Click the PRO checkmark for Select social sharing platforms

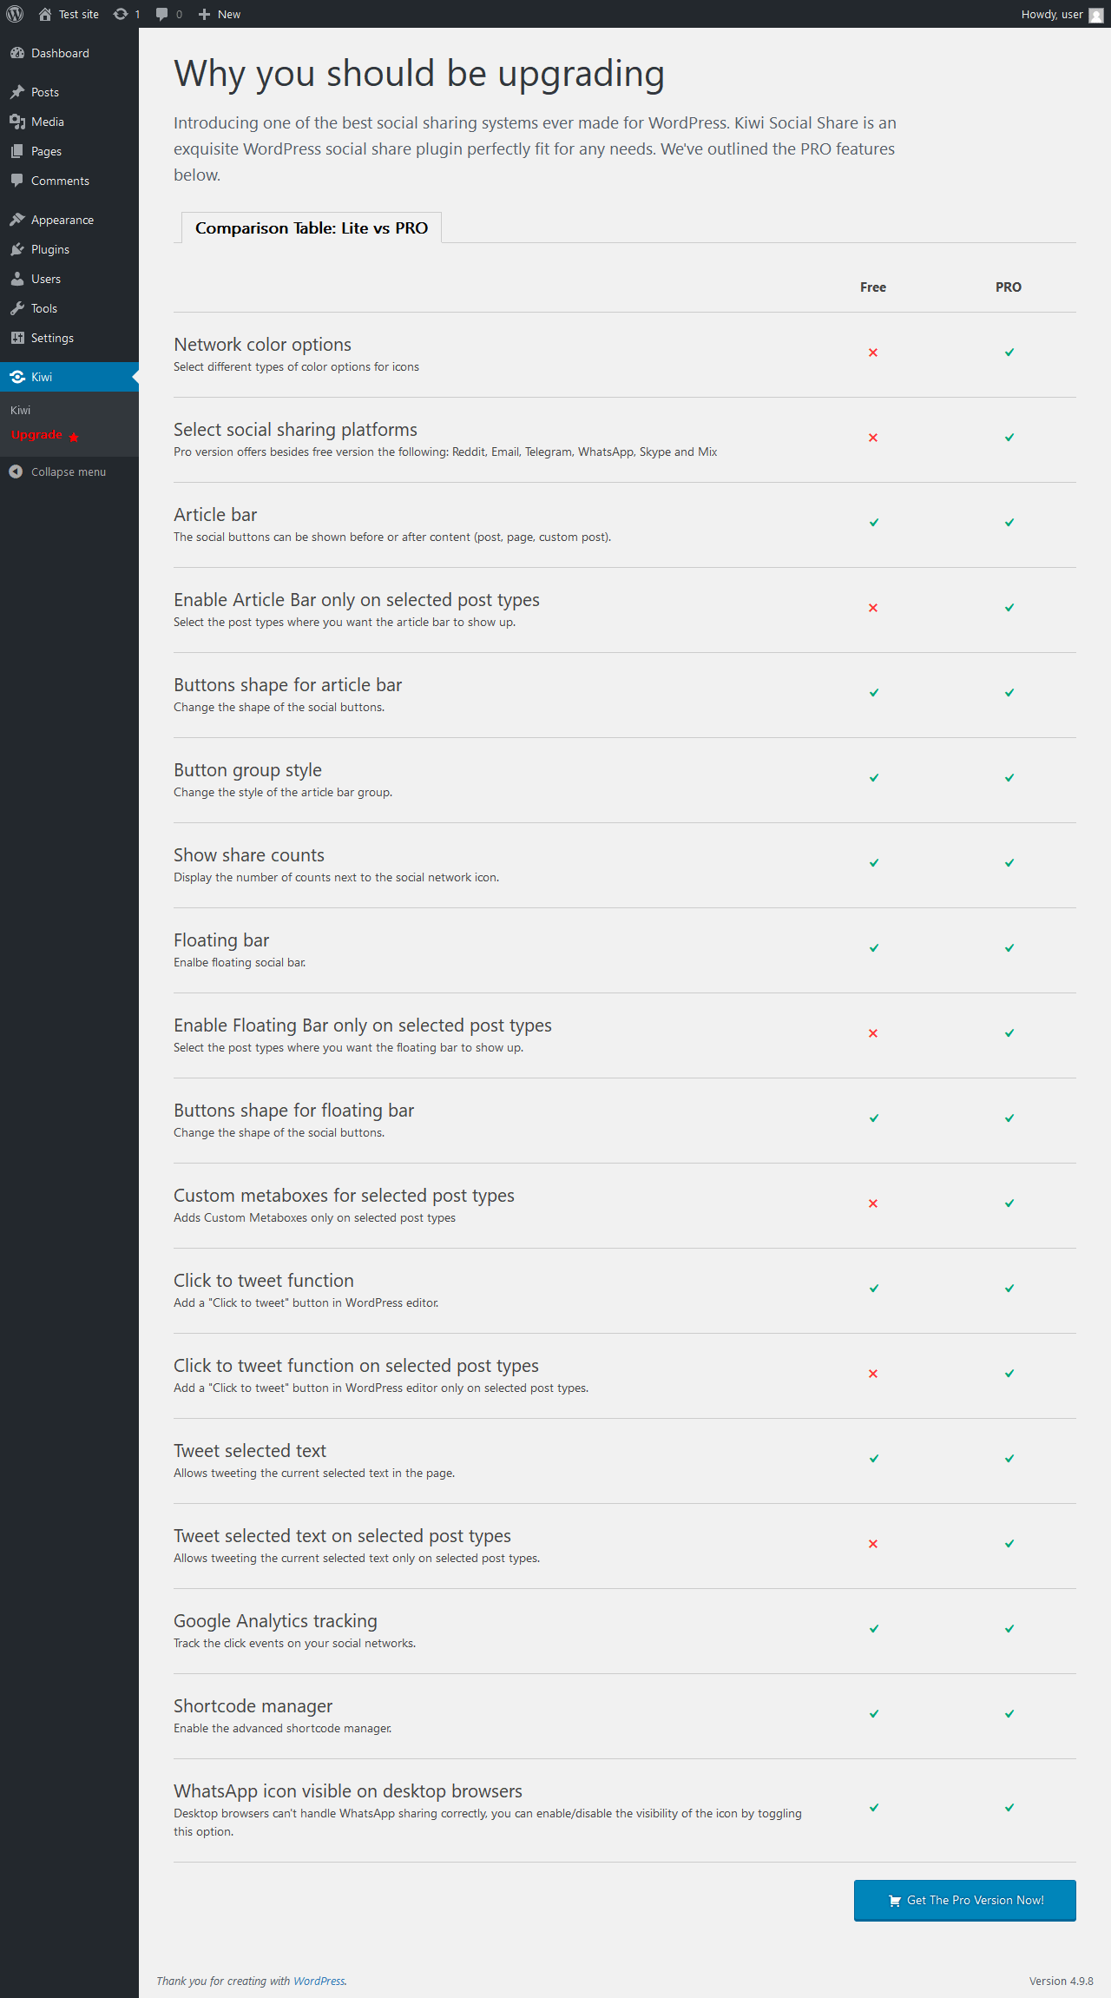[x=1009, y=438]
